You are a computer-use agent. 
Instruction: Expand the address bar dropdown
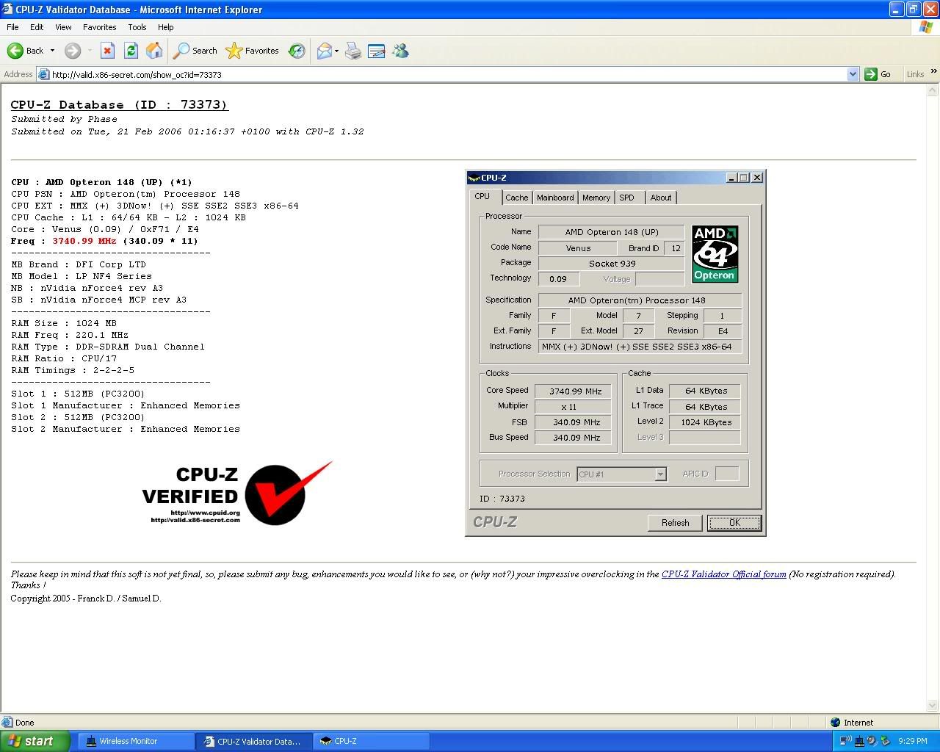click(x=853, y=74)
